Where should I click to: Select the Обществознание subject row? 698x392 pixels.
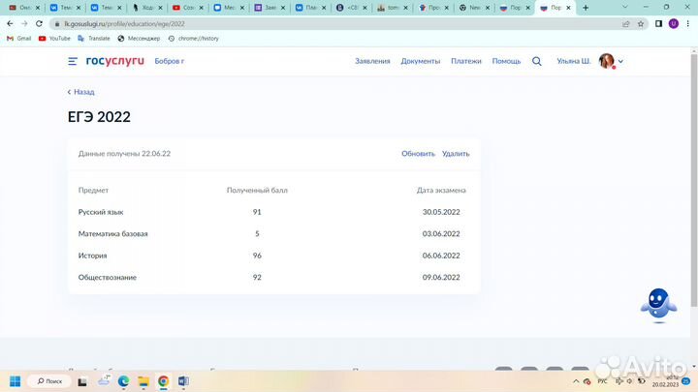273,278
